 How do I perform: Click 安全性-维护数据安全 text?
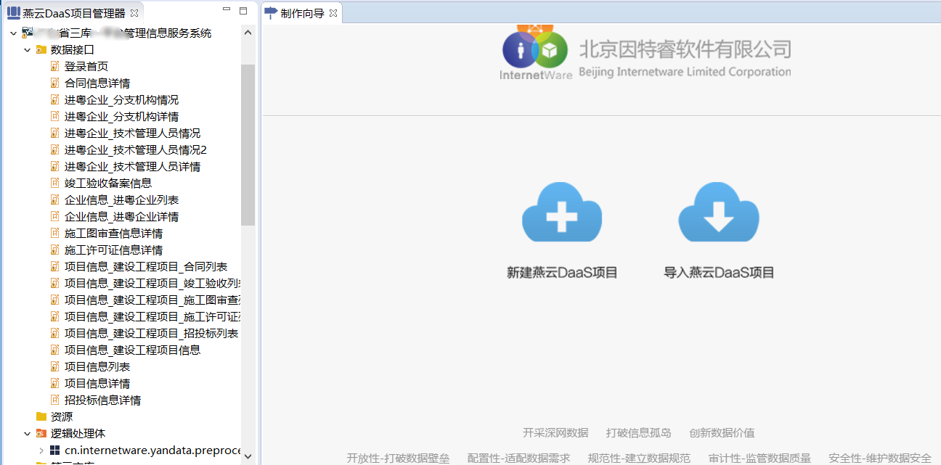pos(880,458)
